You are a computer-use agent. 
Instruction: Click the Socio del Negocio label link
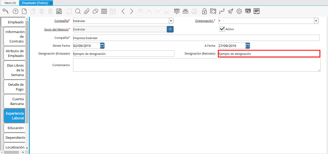point(56,29)
